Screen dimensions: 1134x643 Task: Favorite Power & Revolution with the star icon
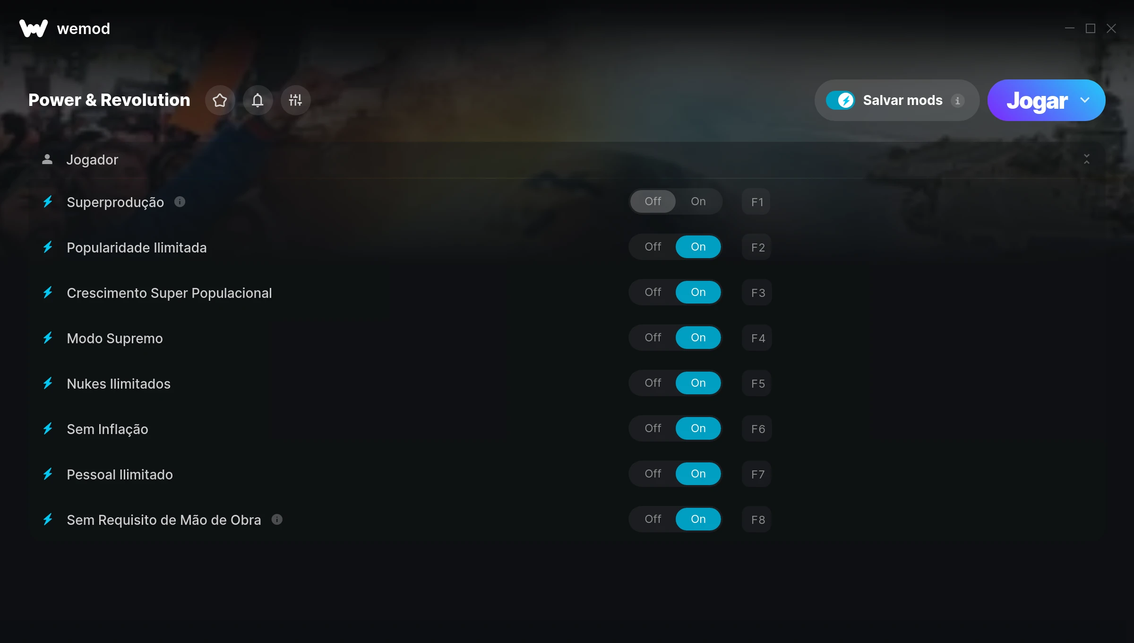(220, 100)
